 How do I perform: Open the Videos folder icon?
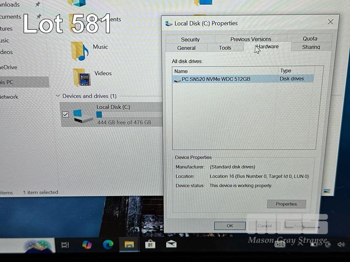tap(81, 78)
